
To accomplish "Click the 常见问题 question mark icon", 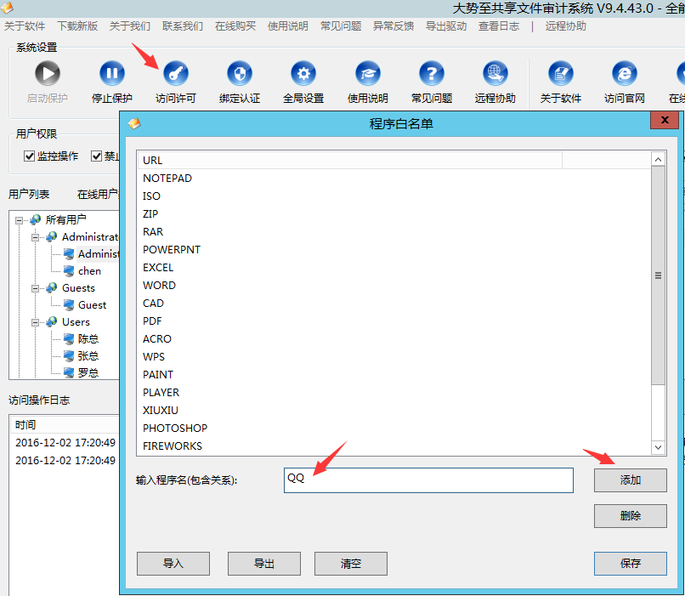I will (x=432, y=74).
